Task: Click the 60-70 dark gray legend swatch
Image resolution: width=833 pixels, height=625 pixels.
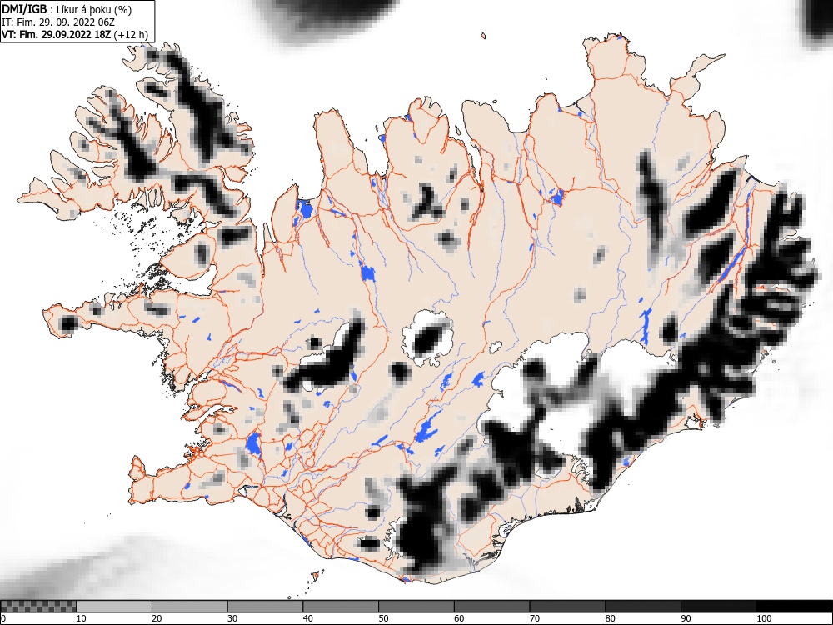Action: click(x=491, y=607)
